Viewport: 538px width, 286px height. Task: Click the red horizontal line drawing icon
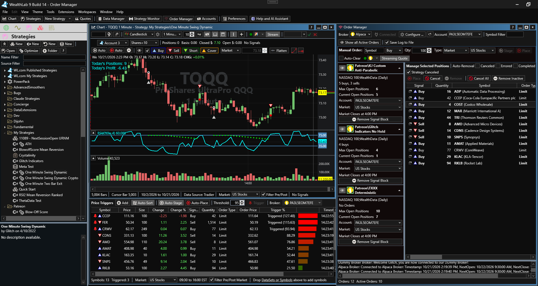301,51
